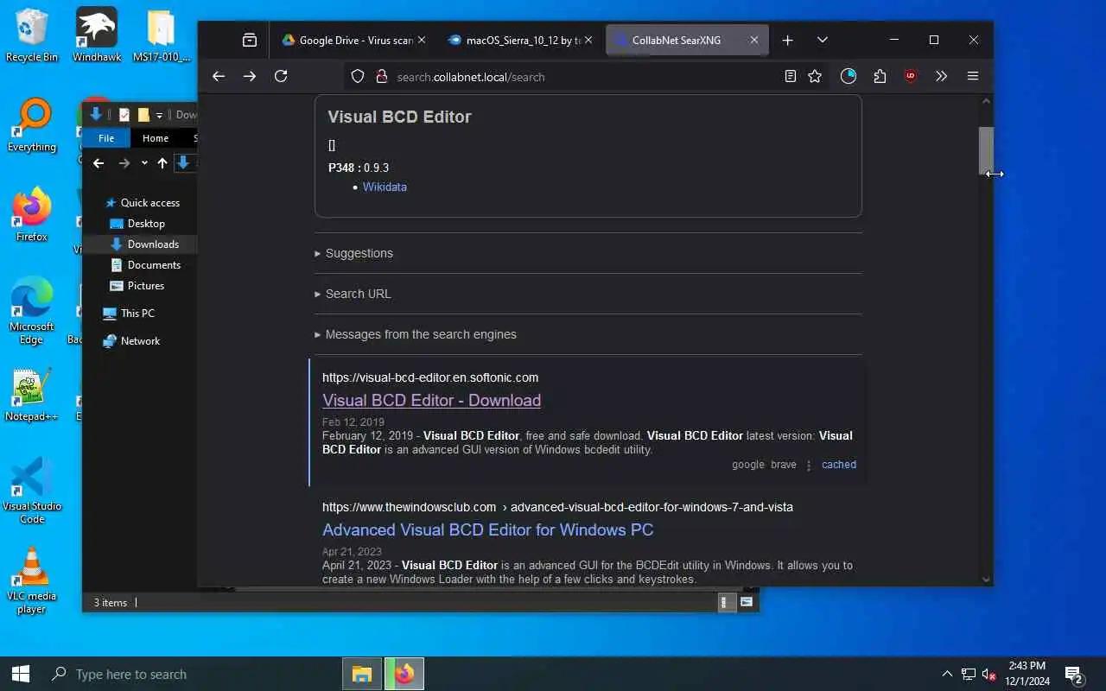This screenshot has width=1106, height=691.
Task: Launch VLC media player desktop shortcut
Action: (32, 580)
